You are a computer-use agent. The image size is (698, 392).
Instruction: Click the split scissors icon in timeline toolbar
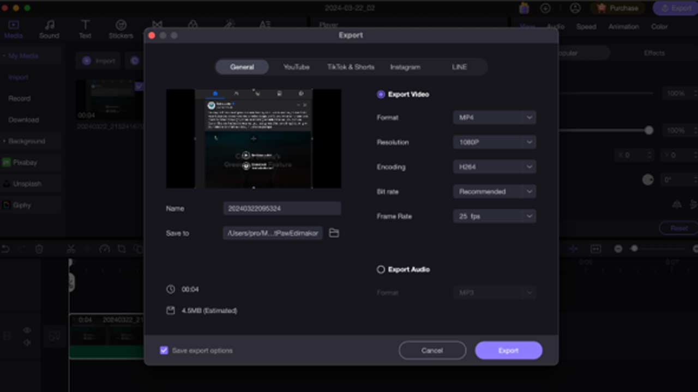tap(71, 249)
